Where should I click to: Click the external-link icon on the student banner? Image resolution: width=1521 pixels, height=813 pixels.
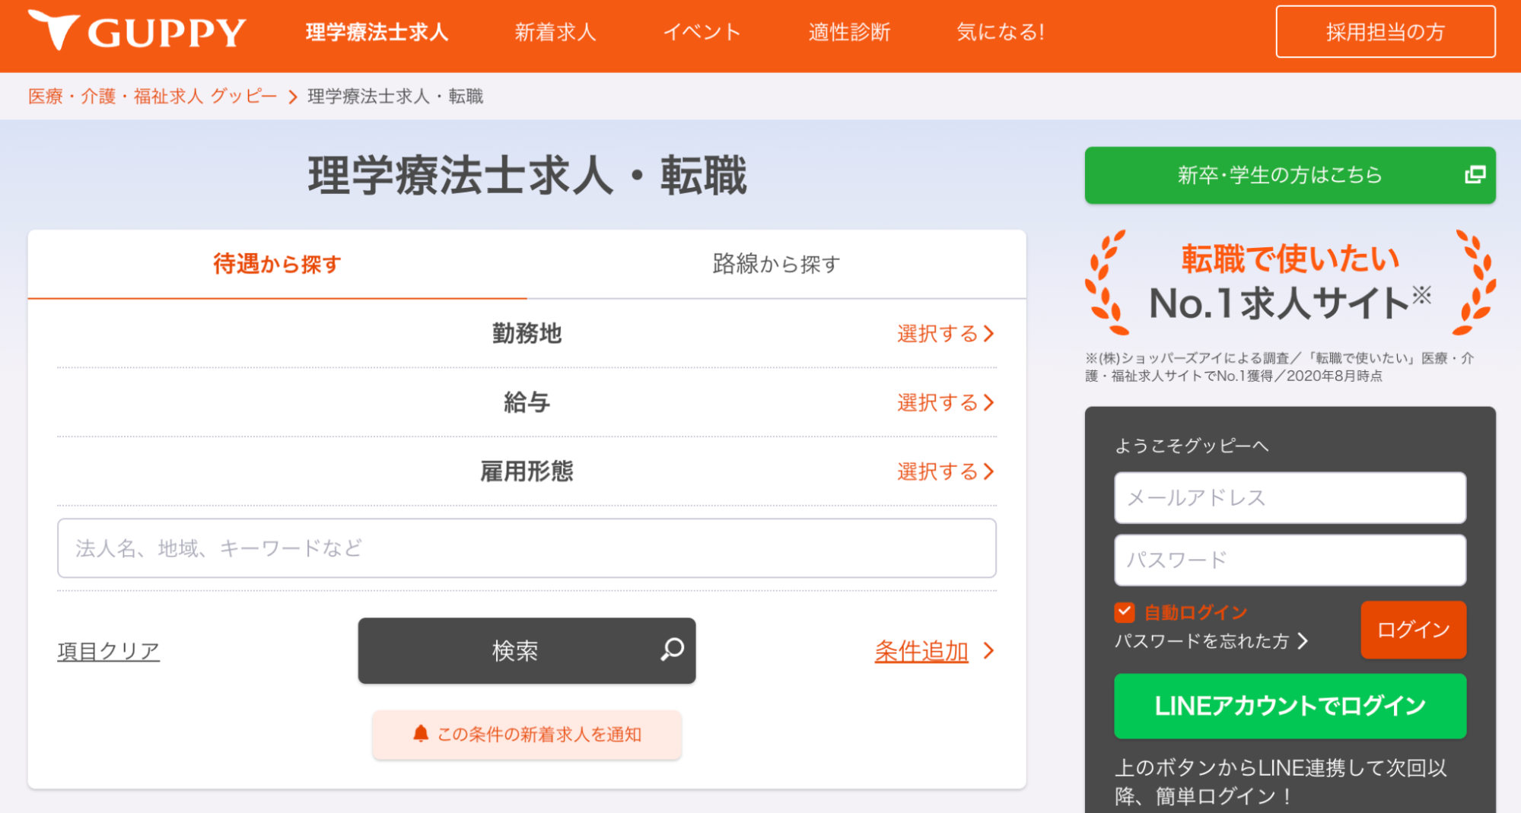pyautogui.click(x=1477, y=175)
